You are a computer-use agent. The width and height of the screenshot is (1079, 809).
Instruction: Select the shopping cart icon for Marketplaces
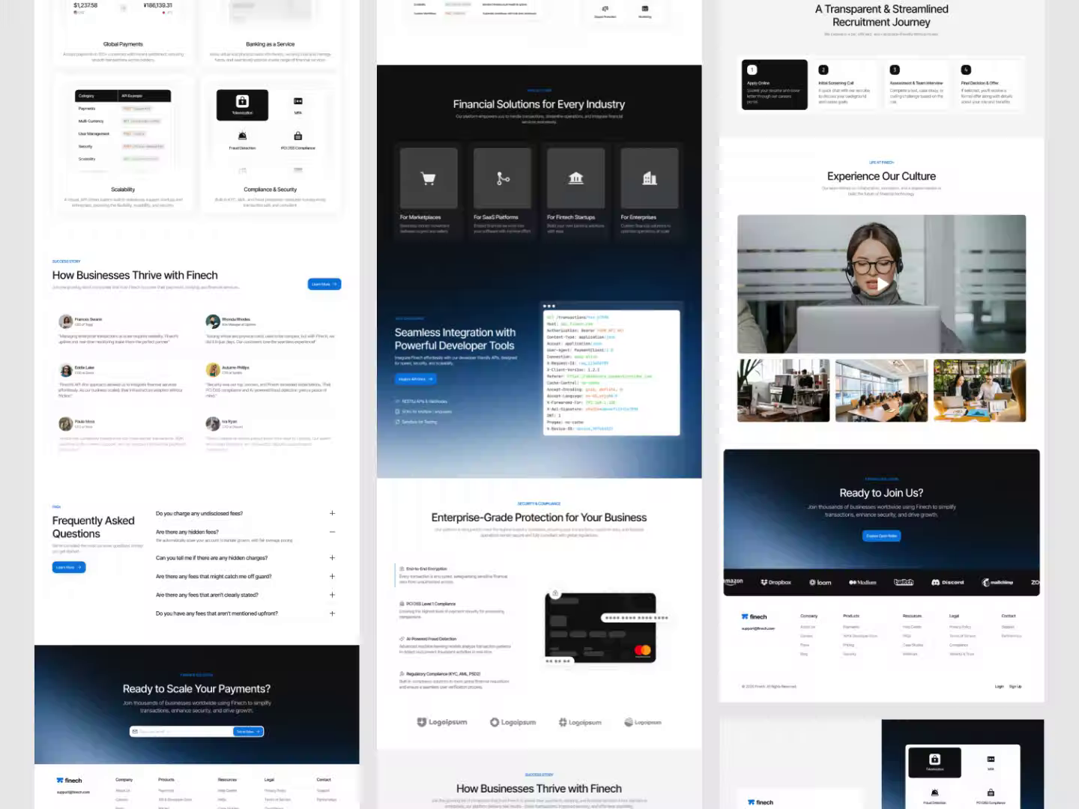pyautogui.click(x=428, y=178)
